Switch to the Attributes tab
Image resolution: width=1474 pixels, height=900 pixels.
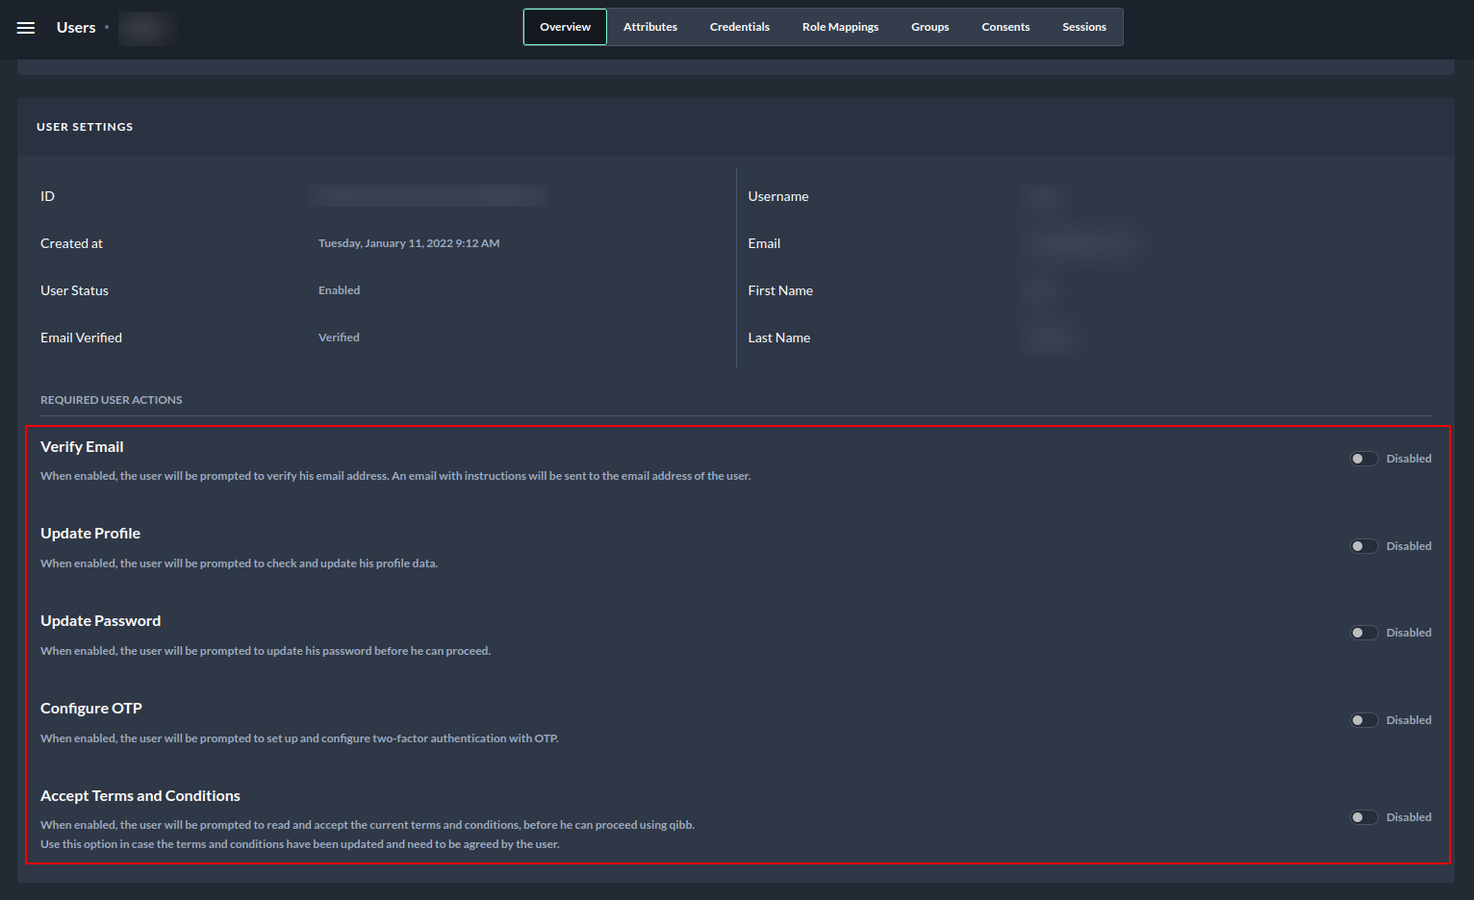[649, 27]
